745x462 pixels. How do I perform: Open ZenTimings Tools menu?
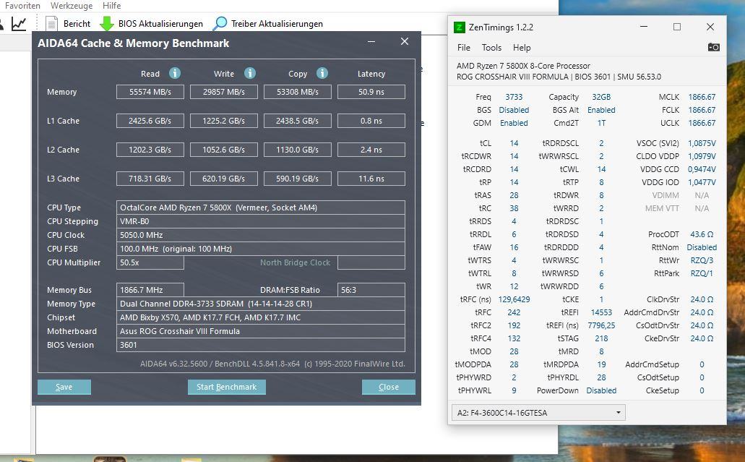[x=491, y=48]
